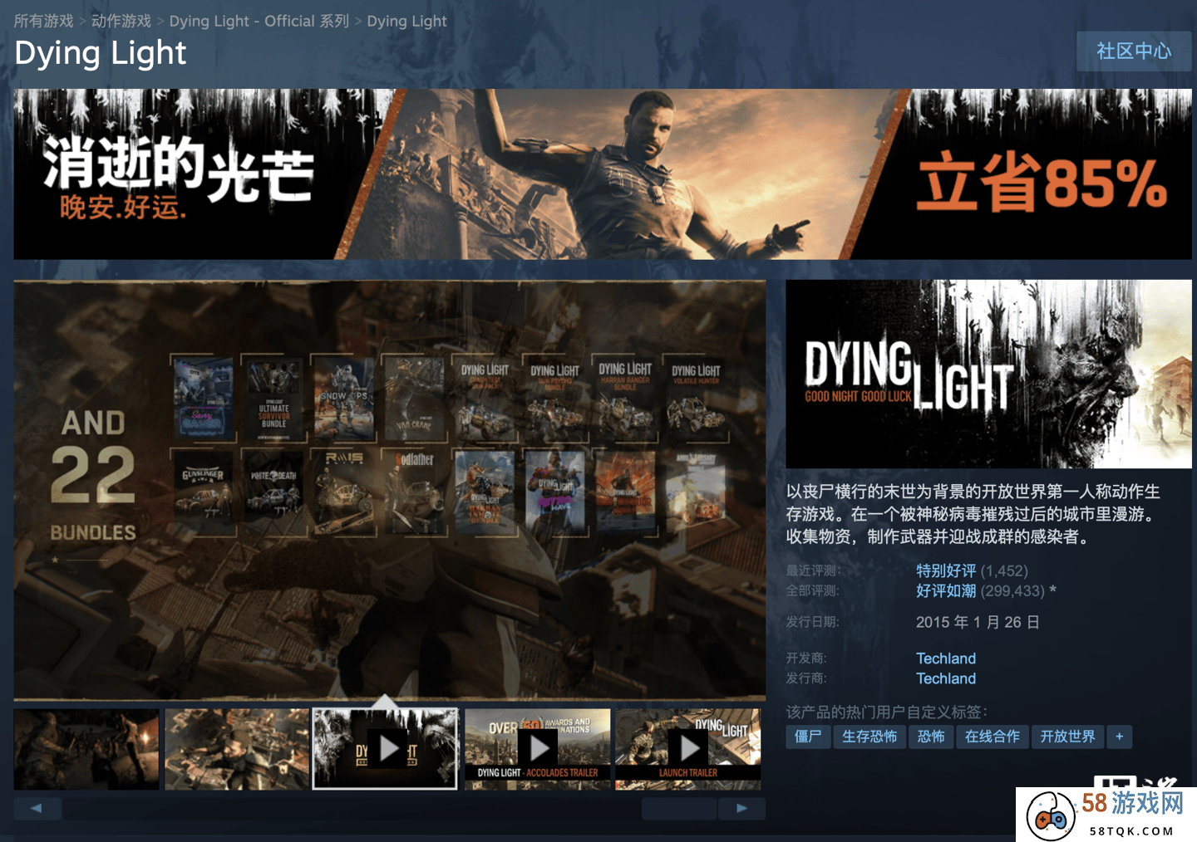Viewport: 1197px width, 842px height.
Task: Click the Dying Light page title
Action: click(x=101, y=53)
